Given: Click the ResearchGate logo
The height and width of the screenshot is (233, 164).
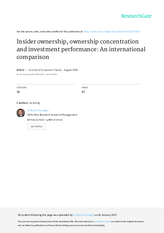Looking at the screenshot, I should pyautogui.click(x=136, y=16).
